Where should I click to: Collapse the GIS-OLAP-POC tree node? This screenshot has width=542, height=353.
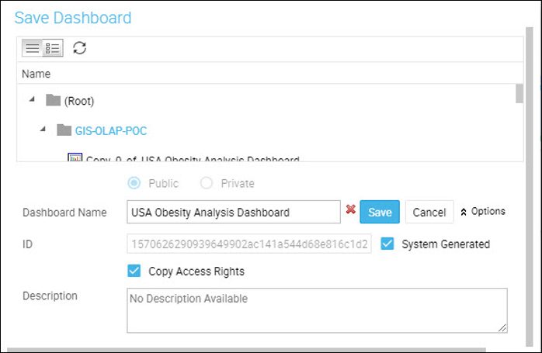pos(43,129)
